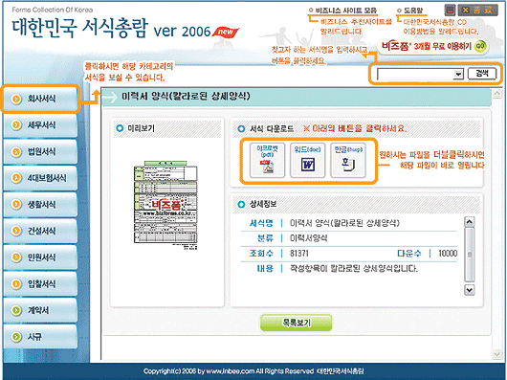Viewport: 507px width, 380px height.
Task: Click the minimize window button
Action: (x=450, y=10)
